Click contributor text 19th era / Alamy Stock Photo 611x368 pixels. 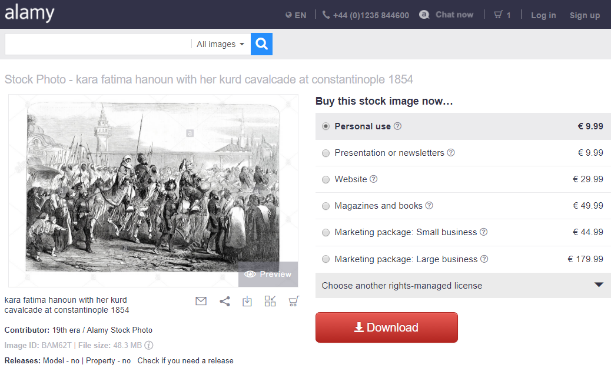pyautogui.click(x=102, y=330)
